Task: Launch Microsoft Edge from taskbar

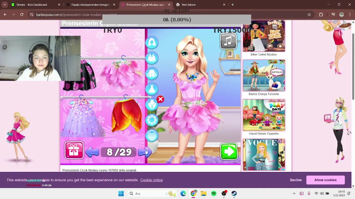Action: tap(183, 193)
